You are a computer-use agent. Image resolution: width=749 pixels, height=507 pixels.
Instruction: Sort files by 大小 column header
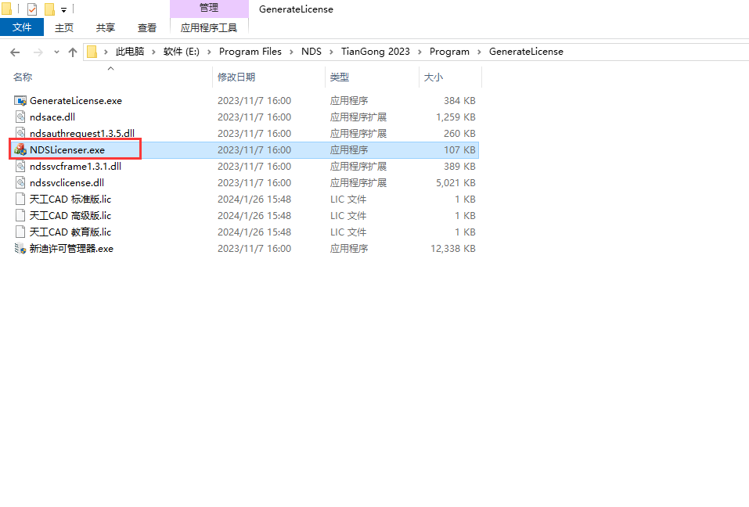433,77
